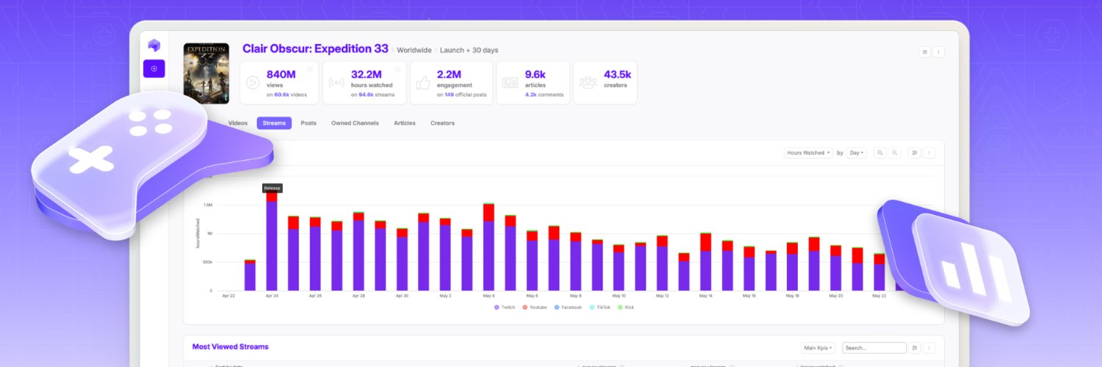Toggle Twitch series in chart legend
Screen dimensions: 1102x367
[505, 307]
